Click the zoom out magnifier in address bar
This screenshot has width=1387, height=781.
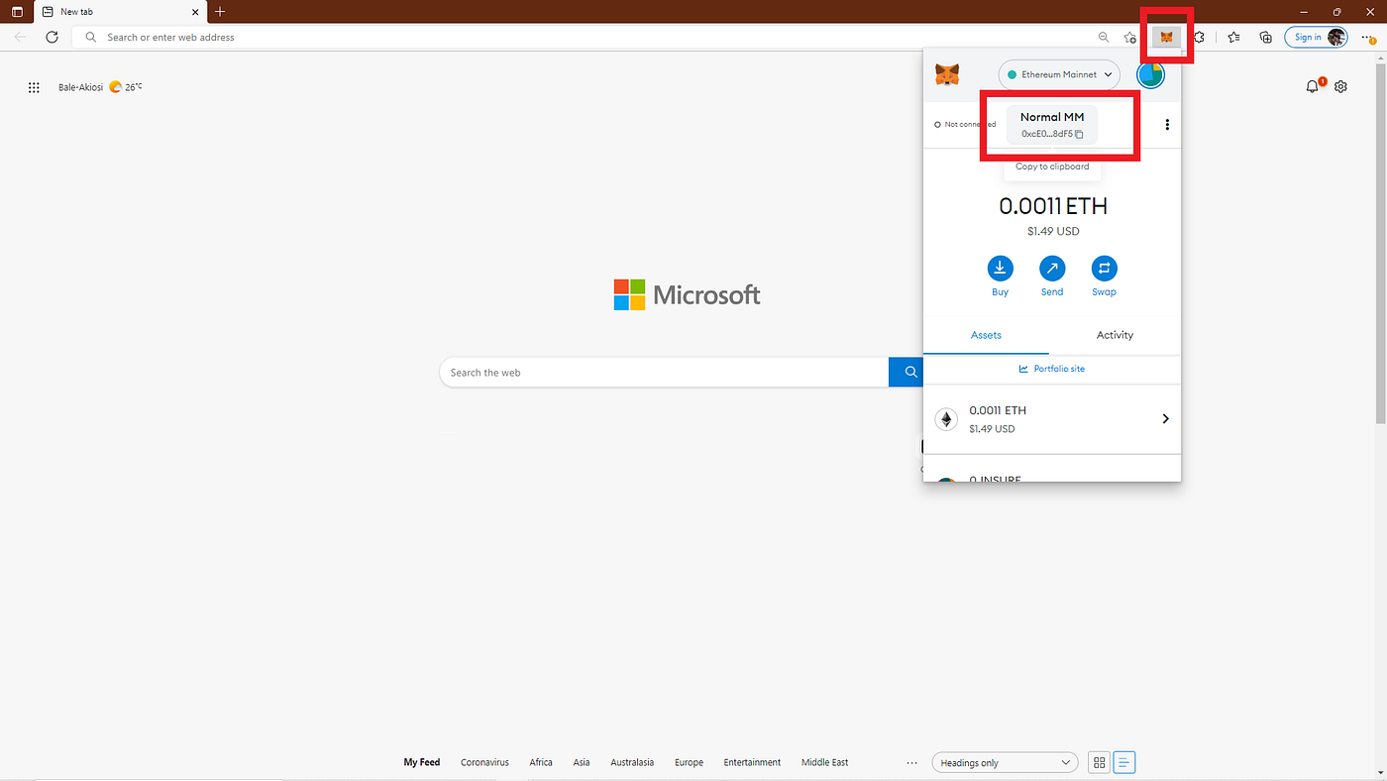pos(1104,37)
